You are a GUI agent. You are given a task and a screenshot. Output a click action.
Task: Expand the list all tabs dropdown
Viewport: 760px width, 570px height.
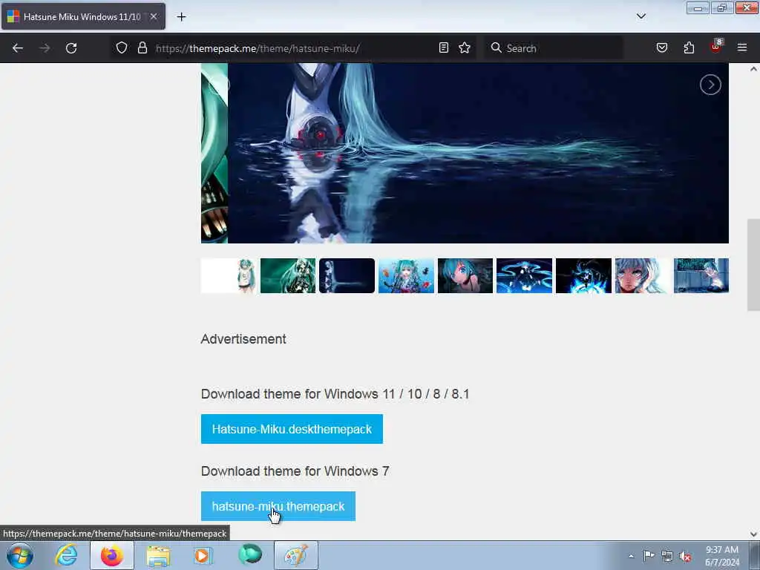click(x=641, y=16)
